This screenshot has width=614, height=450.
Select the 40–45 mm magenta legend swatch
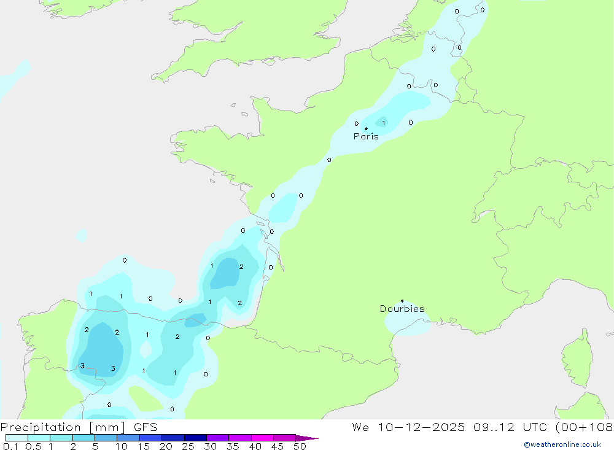(x=262, y=438)
